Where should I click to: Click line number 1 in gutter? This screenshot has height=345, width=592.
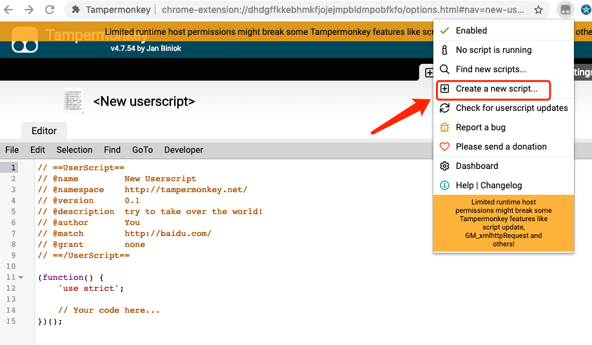point(13,168)
